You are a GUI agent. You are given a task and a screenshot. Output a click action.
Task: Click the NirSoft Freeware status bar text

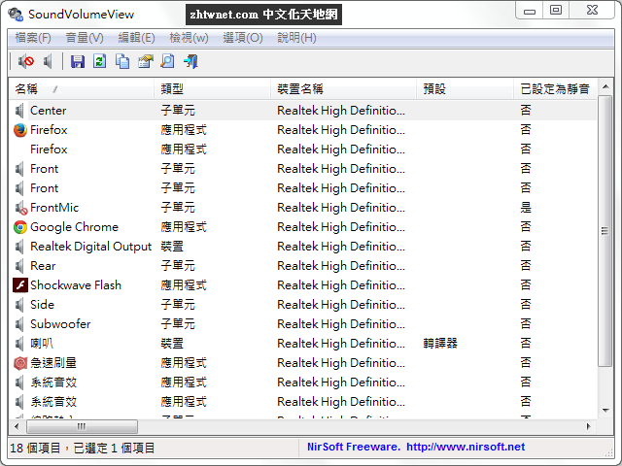[x=354, y=447]
